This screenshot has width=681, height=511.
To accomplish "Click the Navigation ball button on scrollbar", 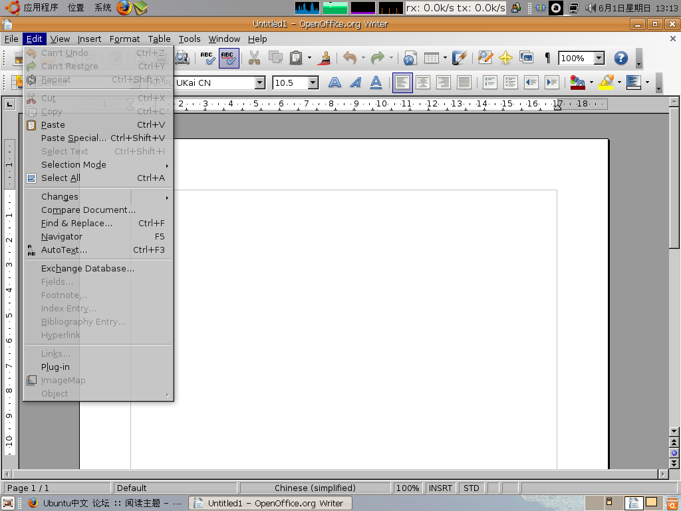I will point(674,453).
